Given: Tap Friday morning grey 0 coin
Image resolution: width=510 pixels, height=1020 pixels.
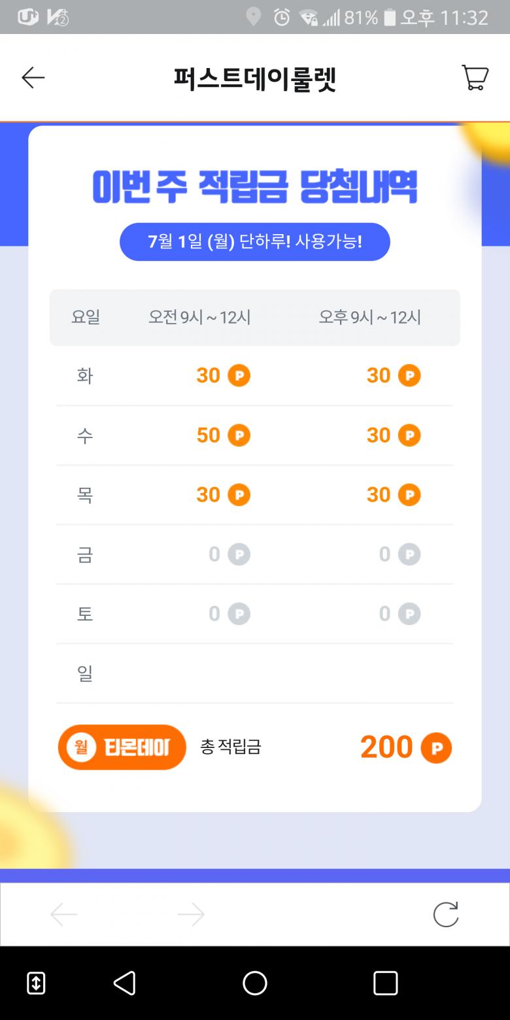Looking at the screenshot, I should [x=239, y=554].
